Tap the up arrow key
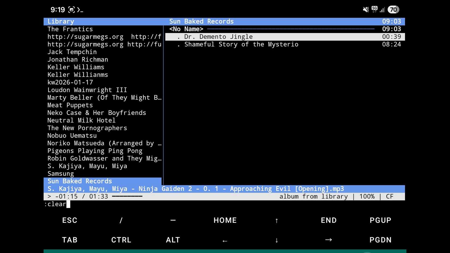450x253 pixels. pos(277,220)
